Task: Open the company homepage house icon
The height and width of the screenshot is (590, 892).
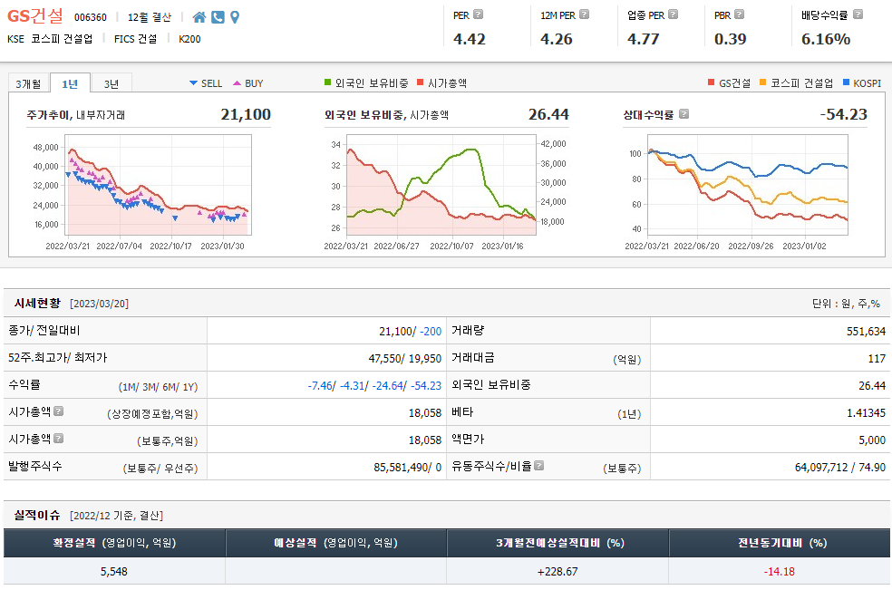Action: pos(199,17)
